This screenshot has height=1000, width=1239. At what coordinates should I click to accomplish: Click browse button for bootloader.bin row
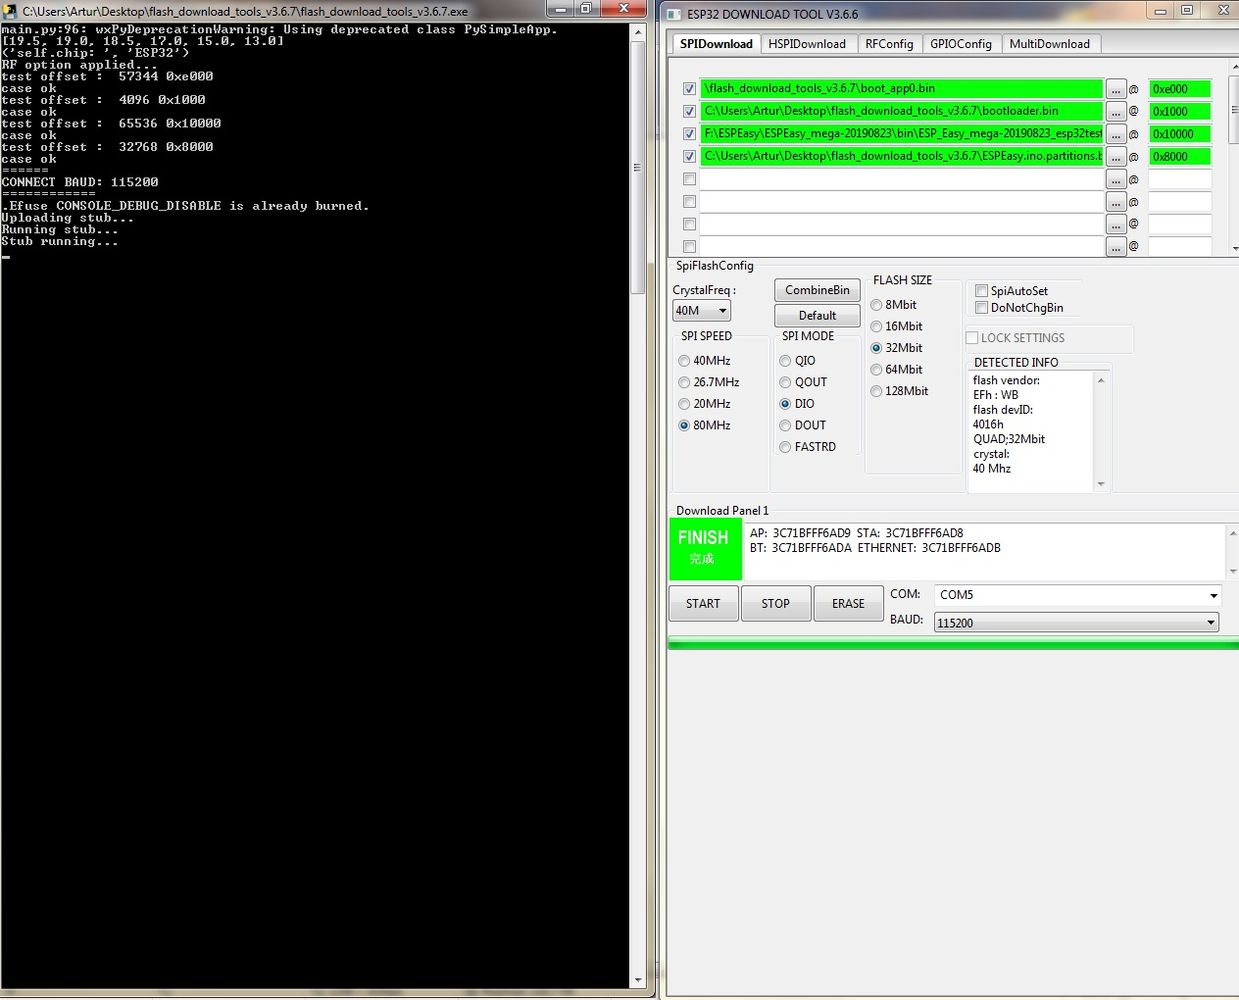(1115, 112)
